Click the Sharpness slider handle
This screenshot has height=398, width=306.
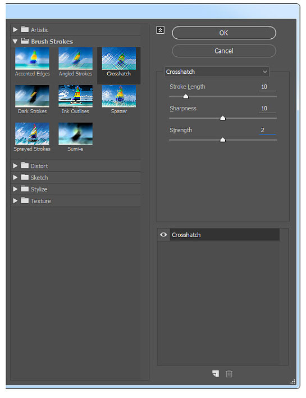click(222, 118)
